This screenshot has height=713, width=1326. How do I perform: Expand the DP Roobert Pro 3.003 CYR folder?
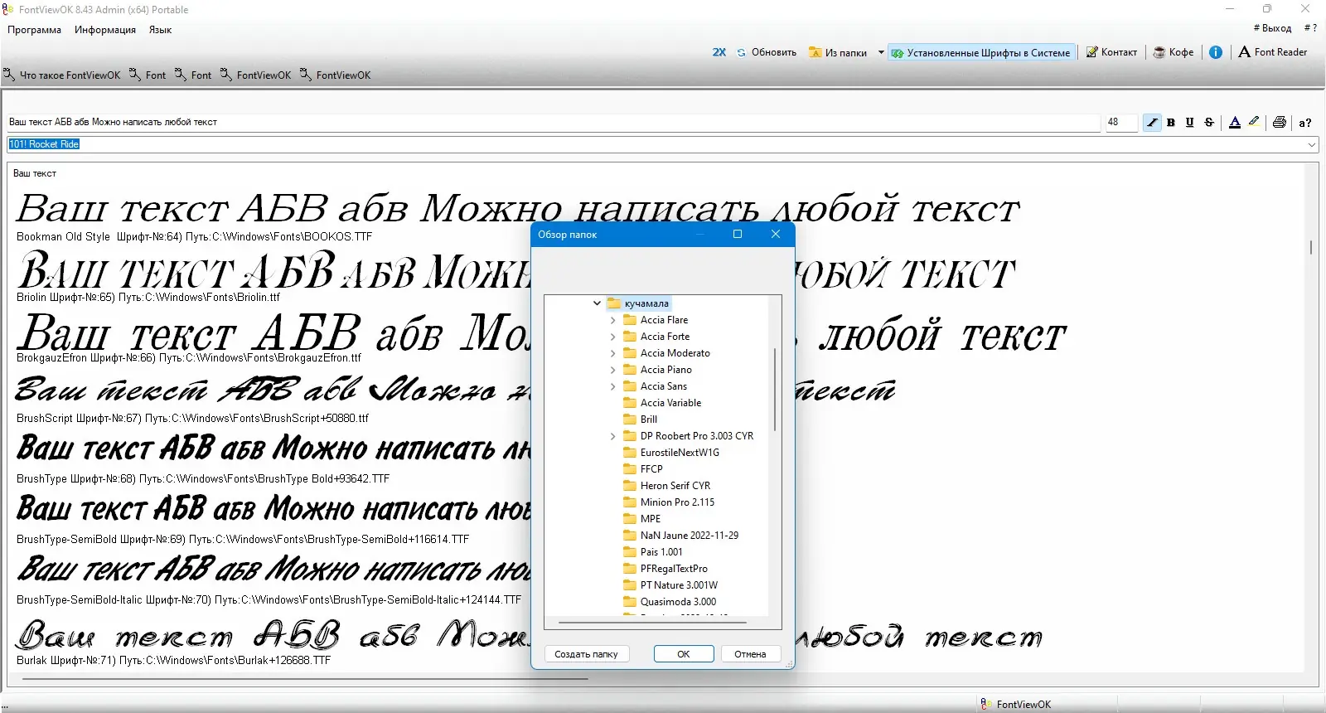pyautogui.click(x=613, y=436)
